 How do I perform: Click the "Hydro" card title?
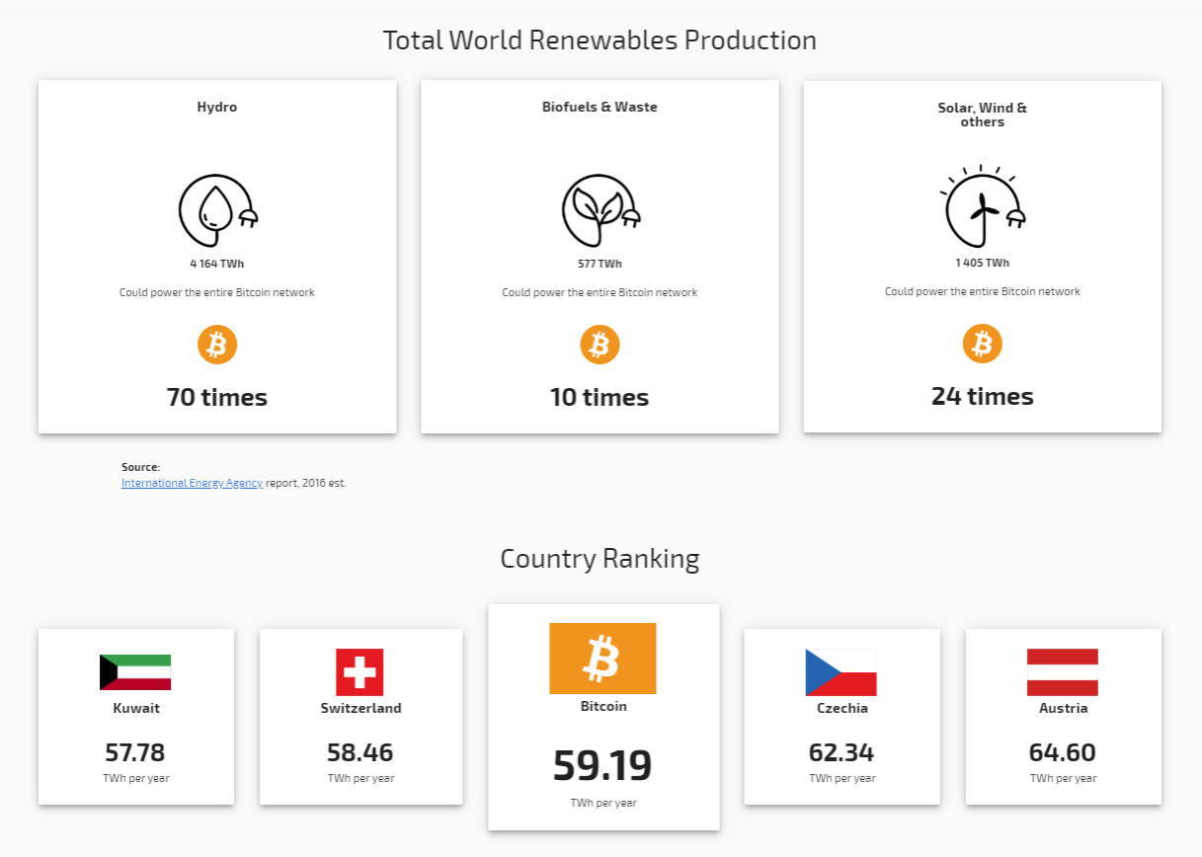217,107
